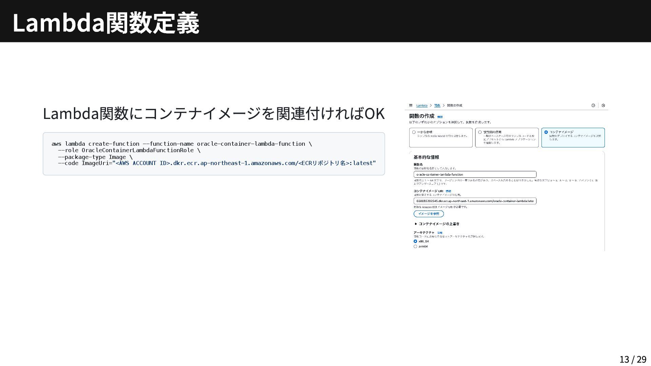Choose arm64 architecture
Viewport: 651px width, 366px height.
[x=415, y=246]
